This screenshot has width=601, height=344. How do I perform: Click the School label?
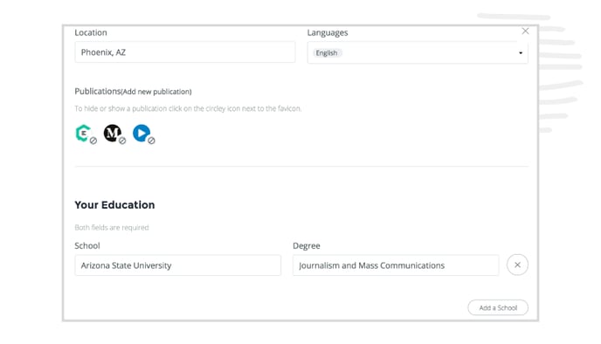(87, 245)
